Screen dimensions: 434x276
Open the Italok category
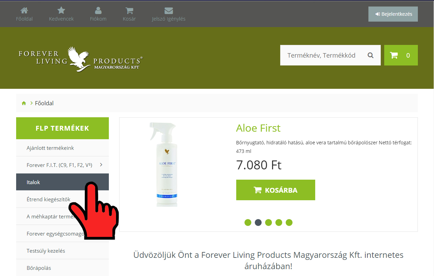(x=62, y=182)
